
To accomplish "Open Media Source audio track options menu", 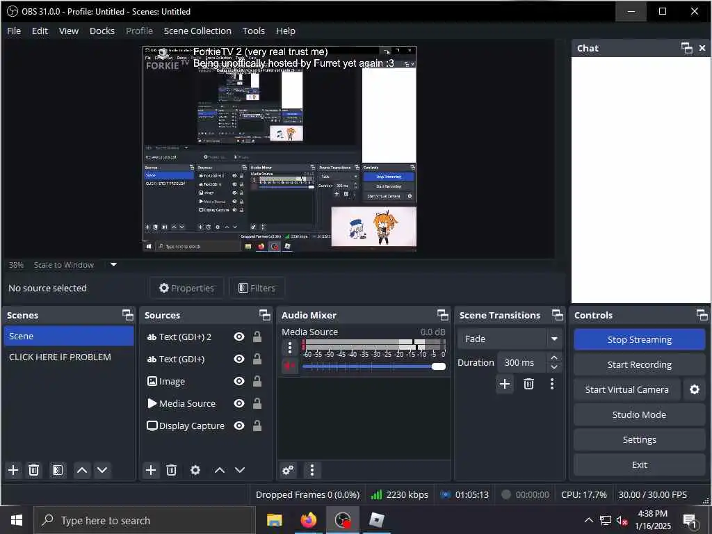I will 290,348.
